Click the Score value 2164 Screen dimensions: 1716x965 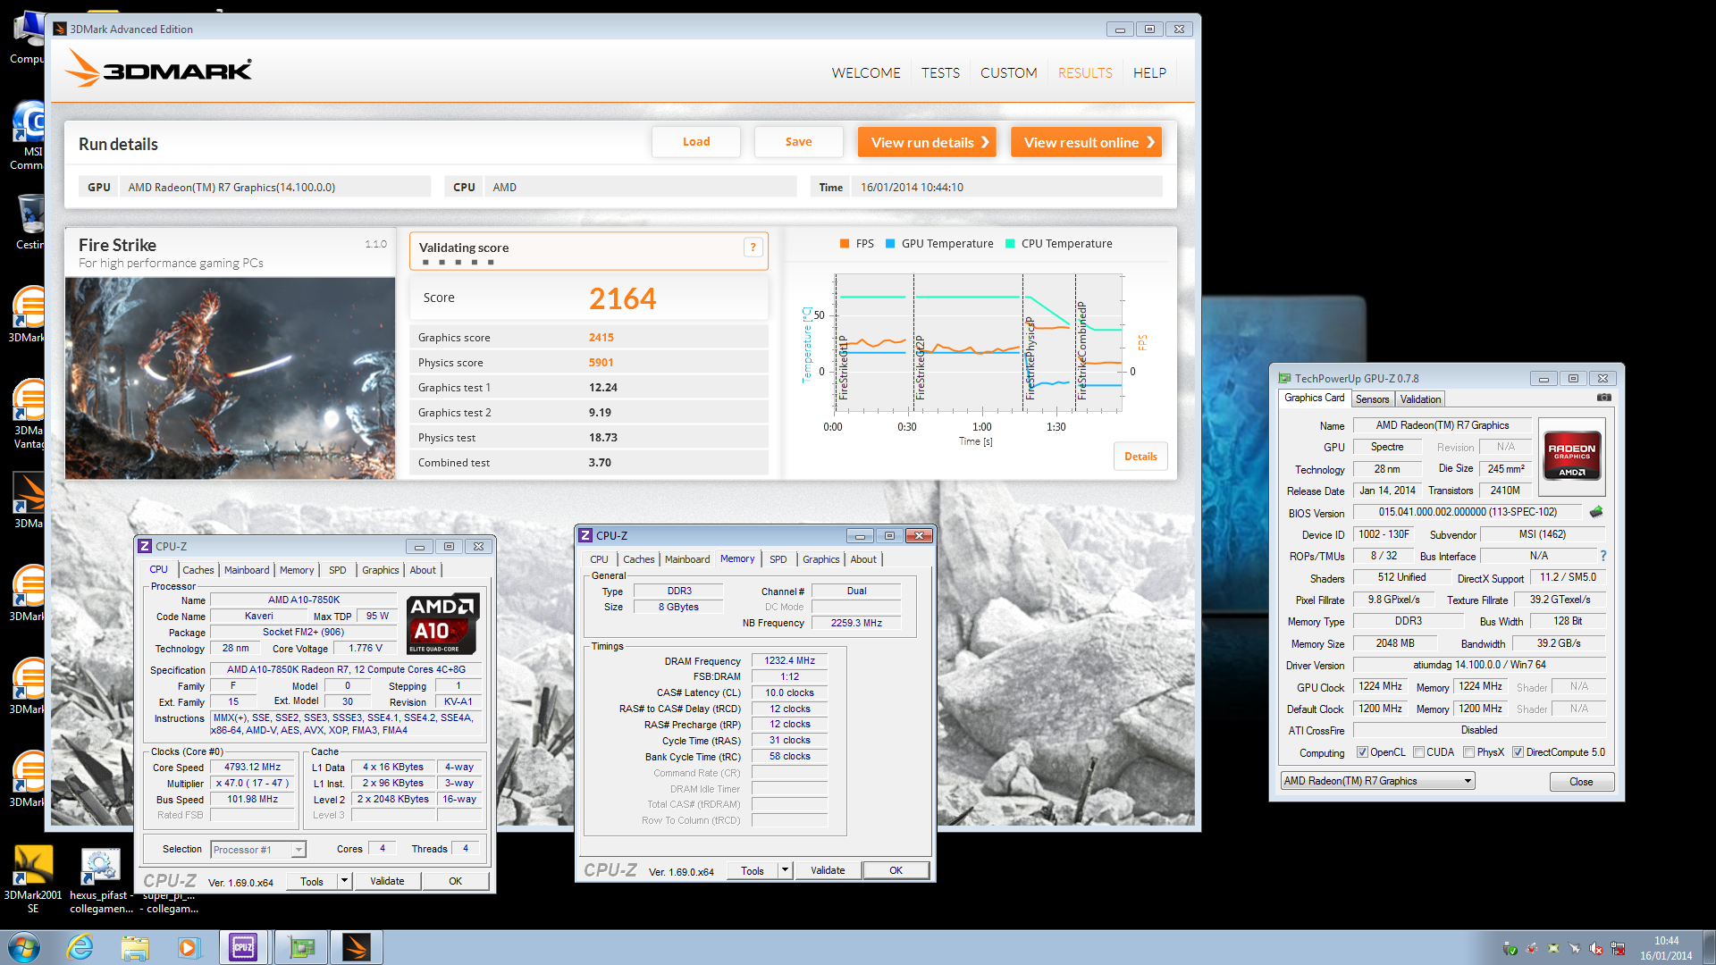(622, 298)
